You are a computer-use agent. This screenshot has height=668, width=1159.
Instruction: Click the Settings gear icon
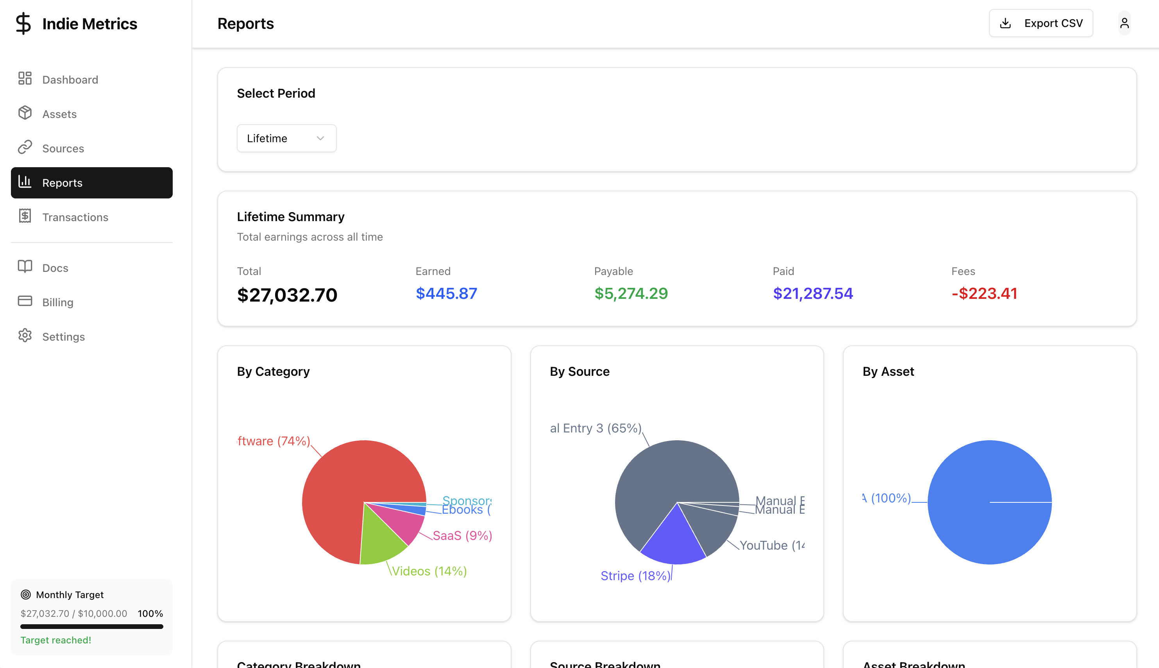click(x=25, y=336)
